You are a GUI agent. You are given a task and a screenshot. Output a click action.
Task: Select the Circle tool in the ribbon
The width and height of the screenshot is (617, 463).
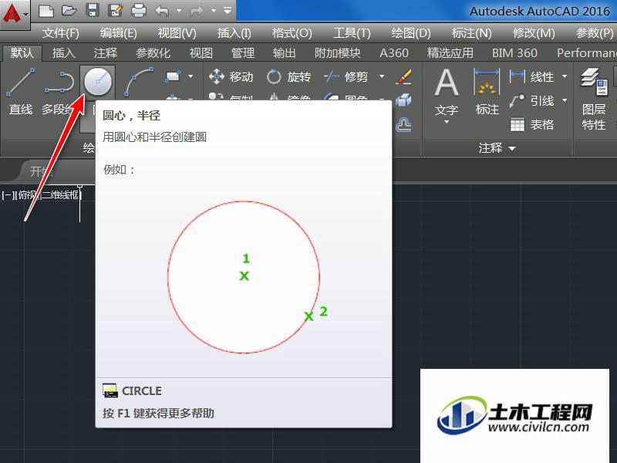[98, 82]
